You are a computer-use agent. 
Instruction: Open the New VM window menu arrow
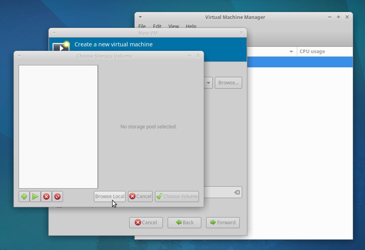(x=54, y=33)
